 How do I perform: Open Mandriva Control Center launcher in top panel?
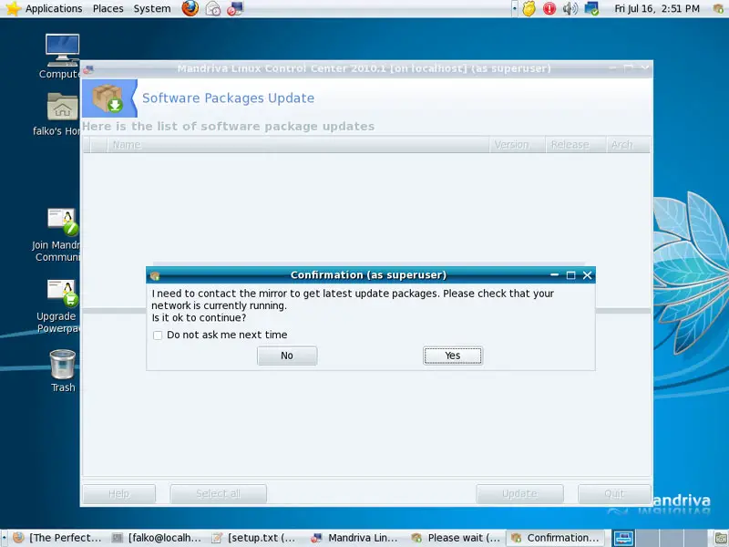235,8
